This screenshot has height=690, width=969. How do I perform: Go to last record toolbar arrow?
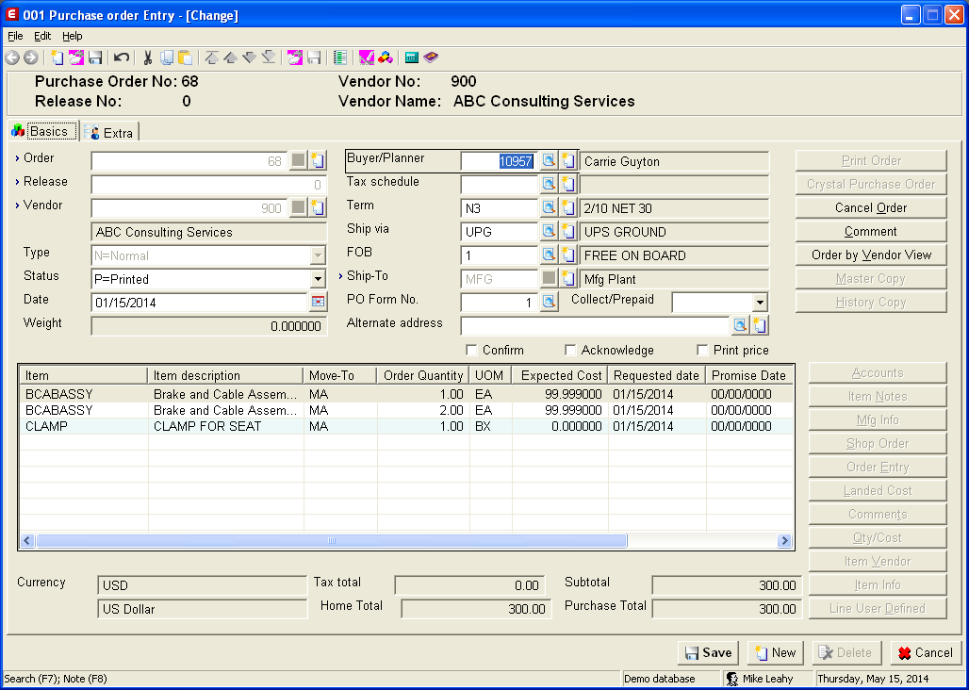[269, 58]
